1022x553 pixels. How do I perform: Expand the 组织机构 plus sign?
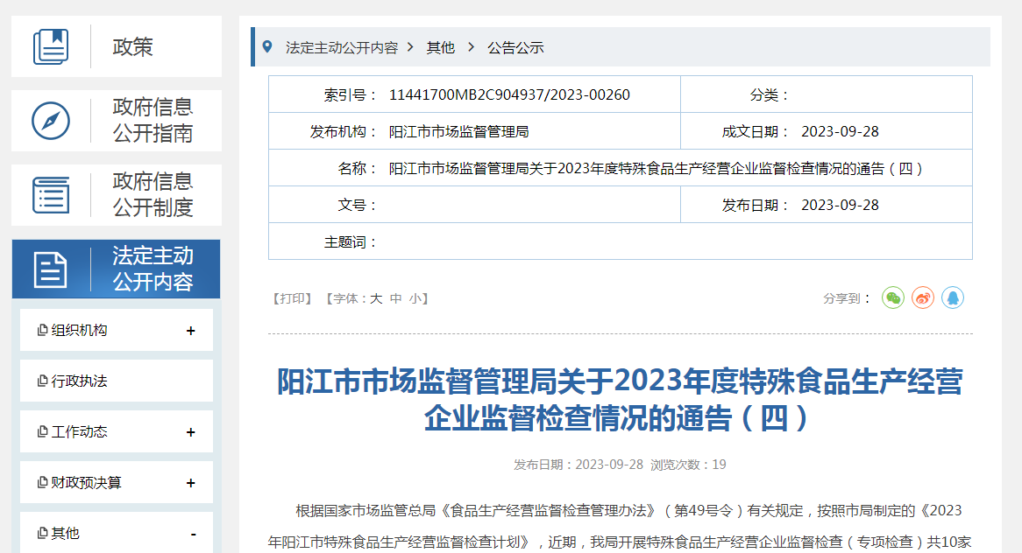(x=191, y=331)
